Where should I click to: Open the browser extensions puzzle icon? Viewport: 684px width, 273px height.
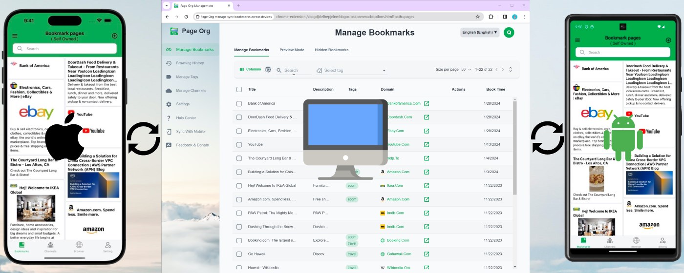pos(491,17)
